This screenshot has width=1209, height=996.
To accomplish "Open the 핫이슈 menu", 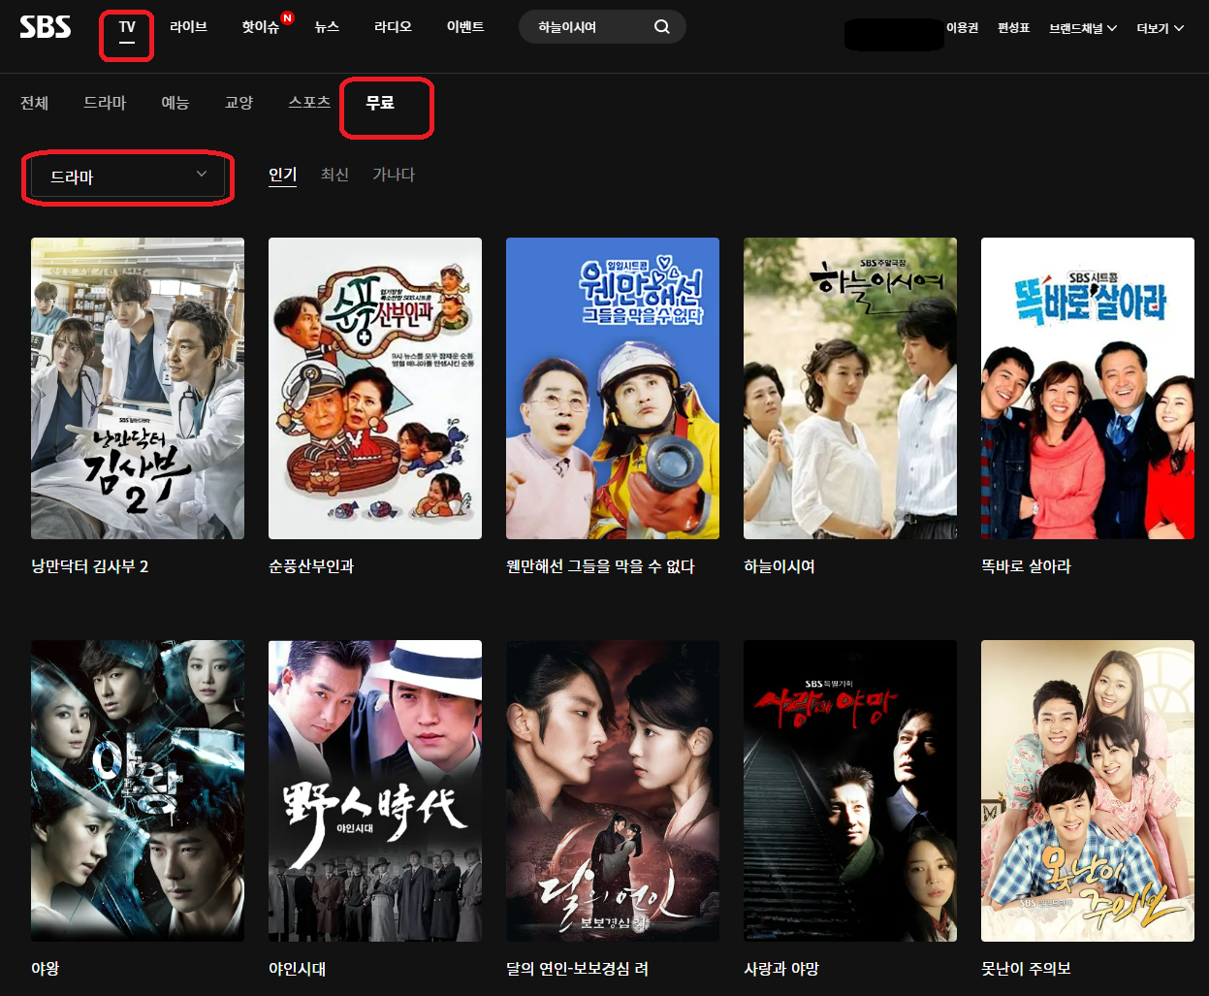I will pyautogui.click(x=261, y=27).
